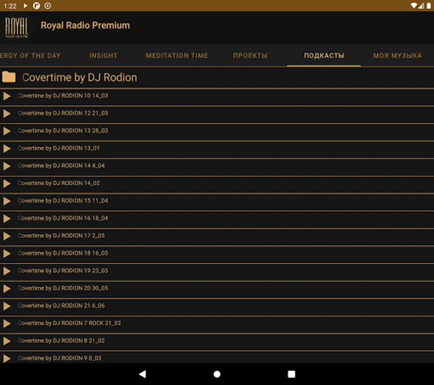The image size is (434, 385).
Task: Play Covertime by DJ RODION 20 30_05
Action: click(7, 289)
